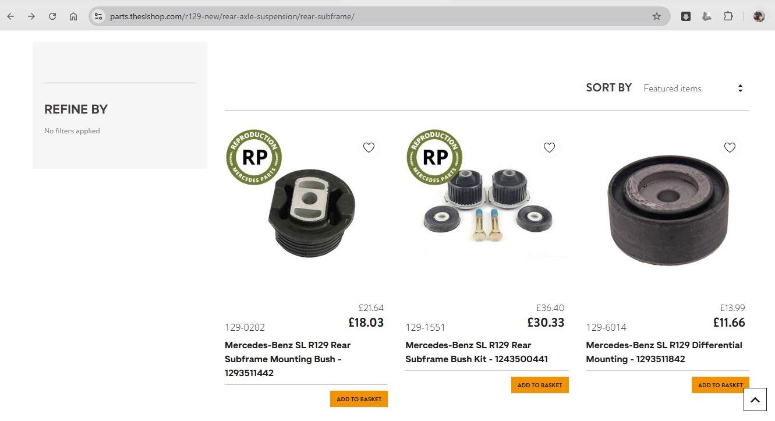Open Rear Subframe Bush Kit 1243500441 link
Image resolution: width=775 pixels, height=421 pixels.
(476, 352)
